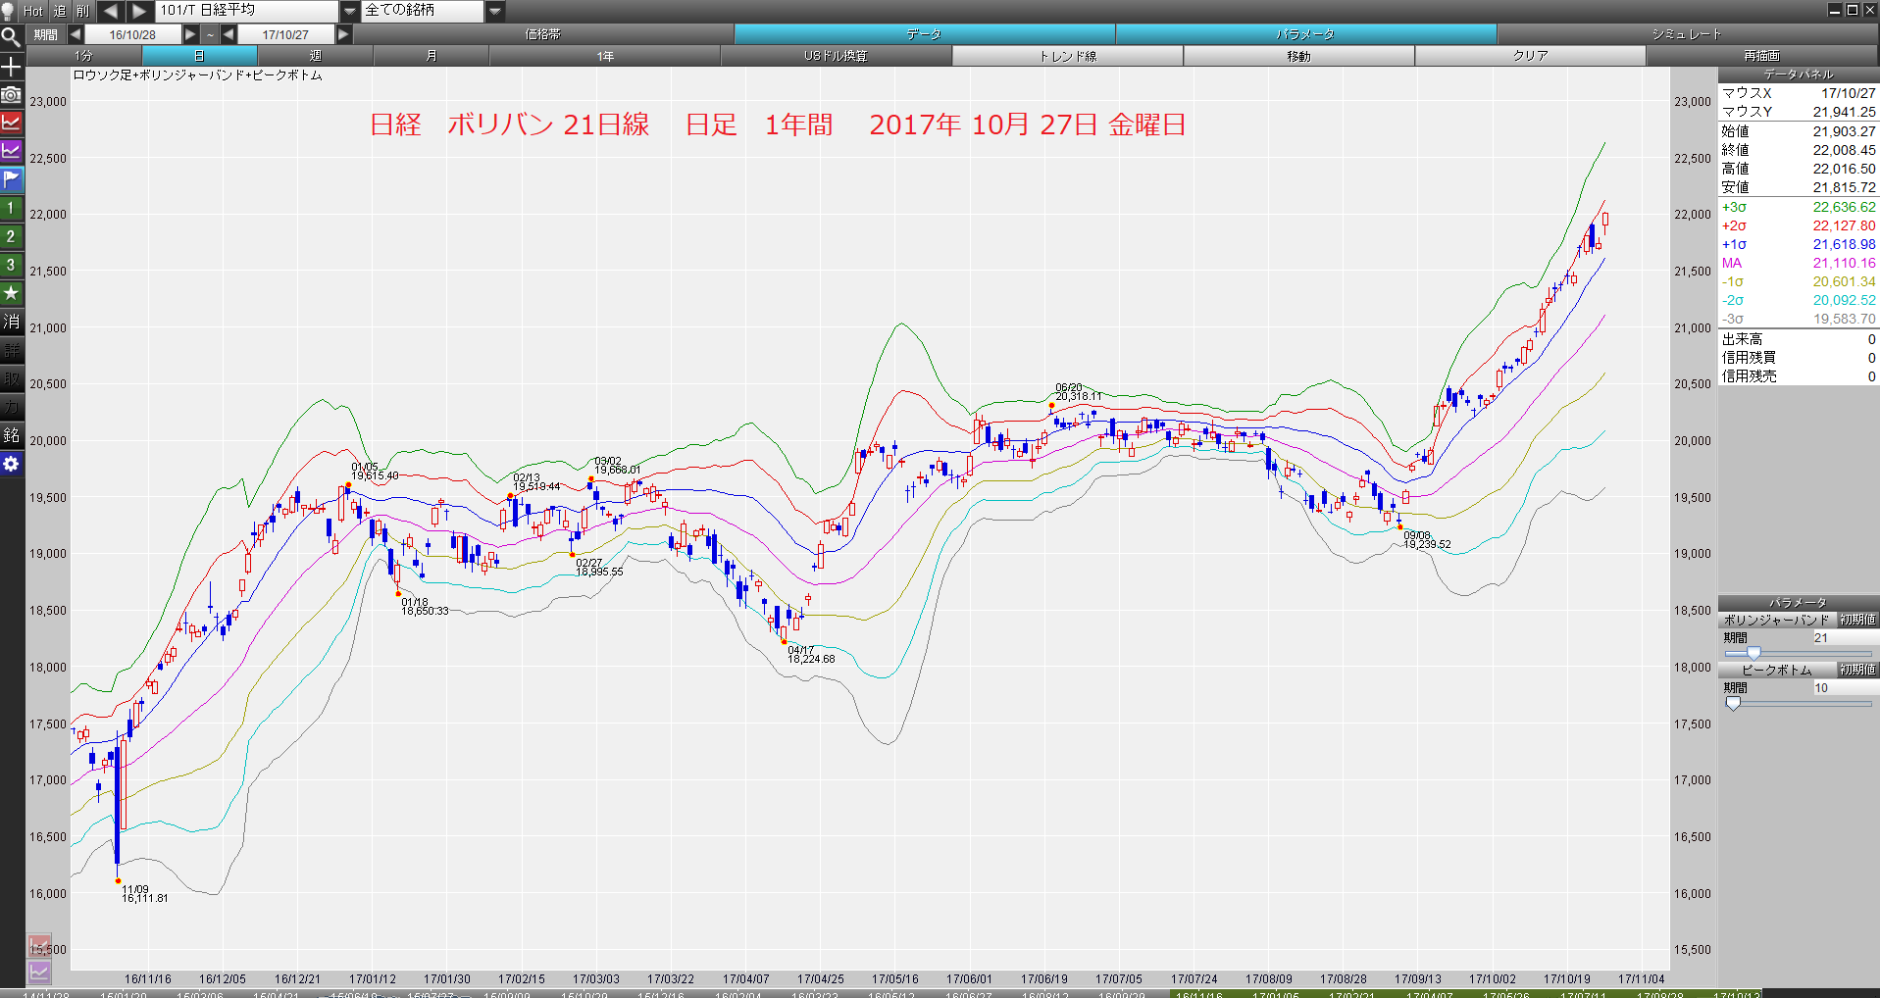Toggle the トレンド線 trend line mode
The height and width of the screenshot is (998, 1880).
[1067, 56]
